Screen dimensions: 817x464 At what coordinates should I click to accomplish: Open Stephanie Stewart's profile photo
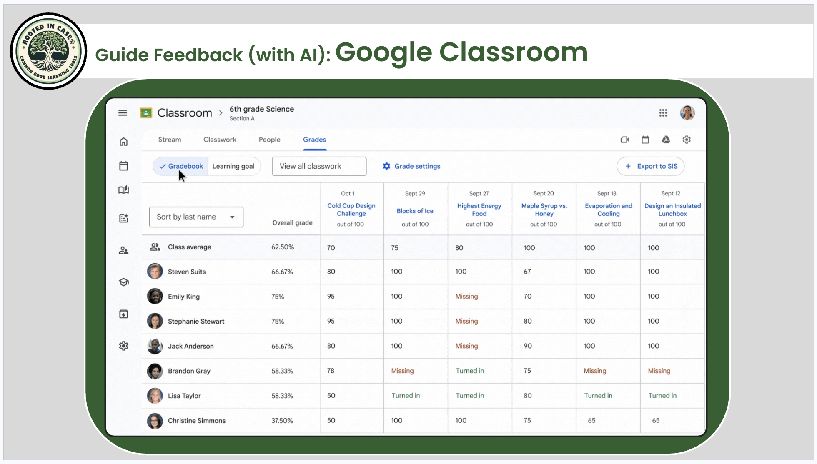[155, 321]
